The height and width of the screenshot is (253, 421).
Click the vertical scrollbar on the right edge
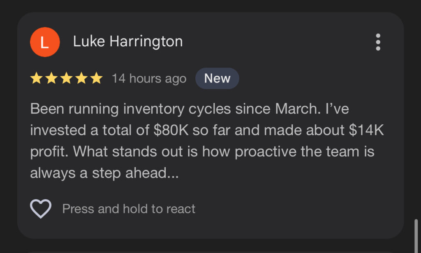tap(416, 236)
